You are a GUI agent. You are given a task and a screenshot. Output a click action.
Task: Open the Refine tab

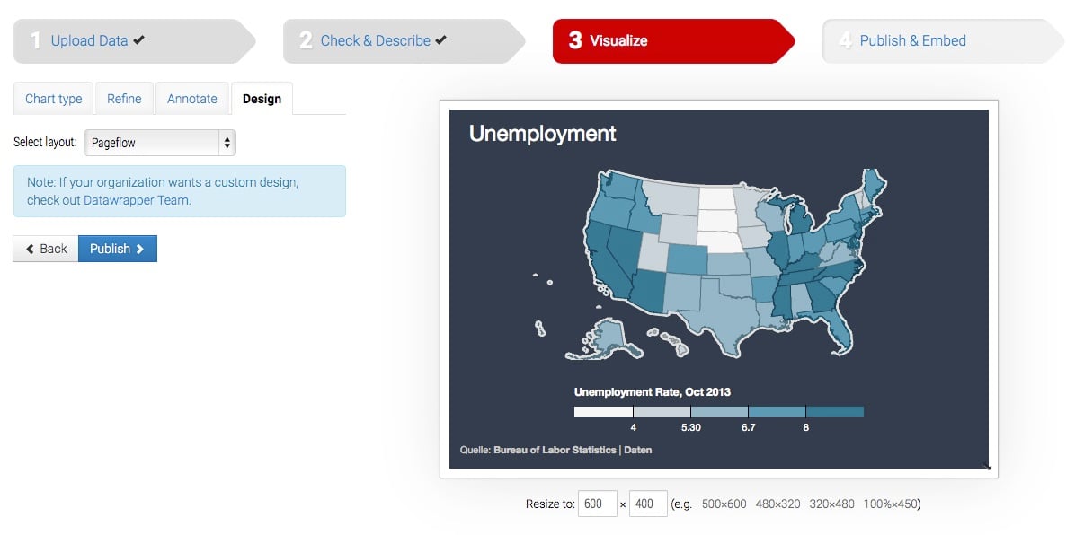click(124, 99)
